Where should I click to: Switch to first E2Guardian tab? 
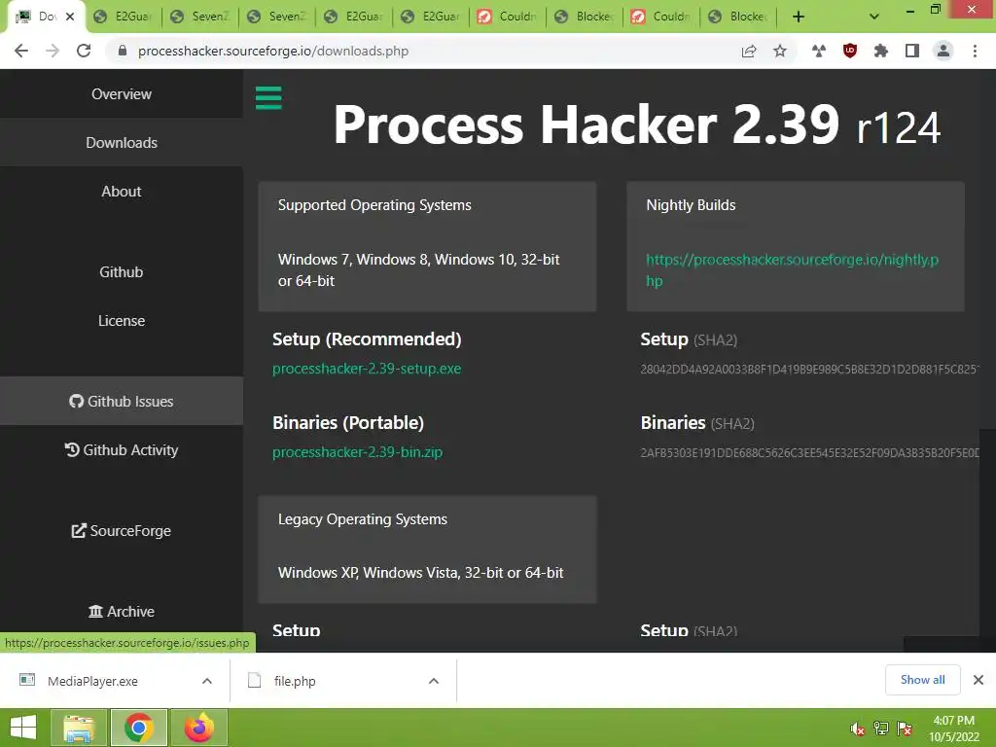coord(124,17)
